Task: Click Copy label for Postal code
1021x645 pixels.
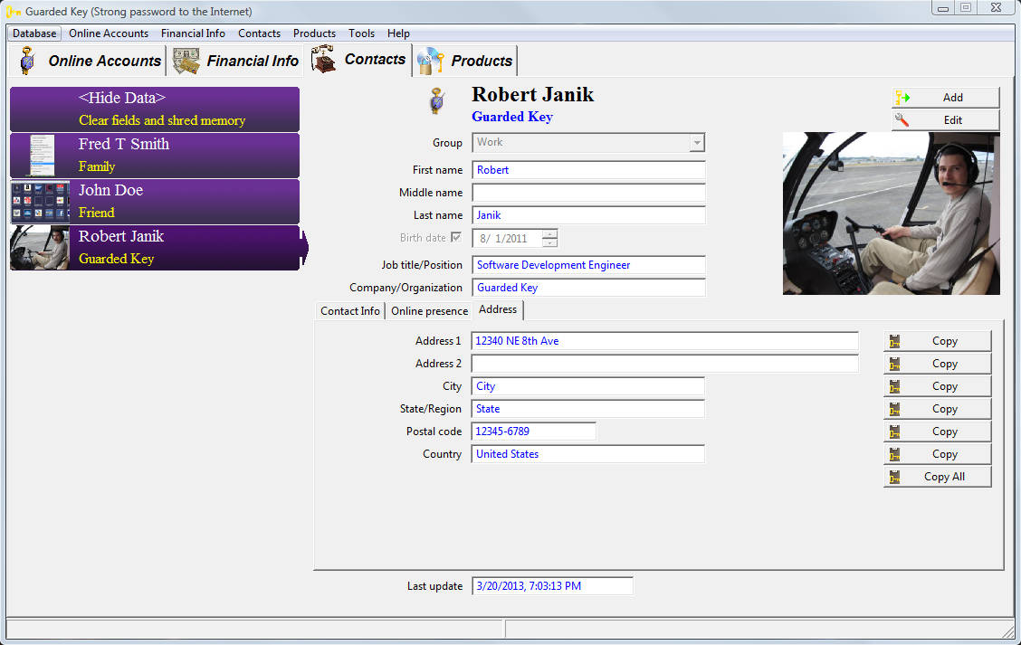Action: pos(945,432)
